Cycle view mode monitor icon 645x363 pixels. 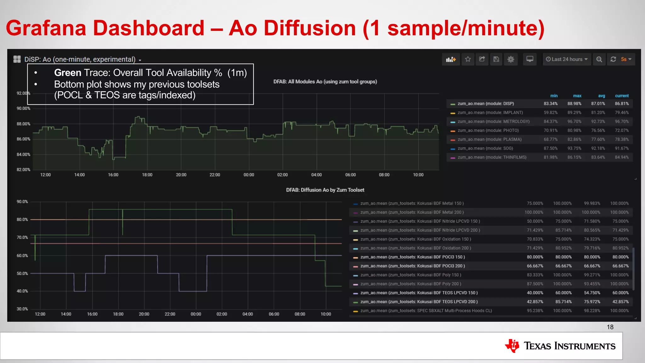coord(530,59)
